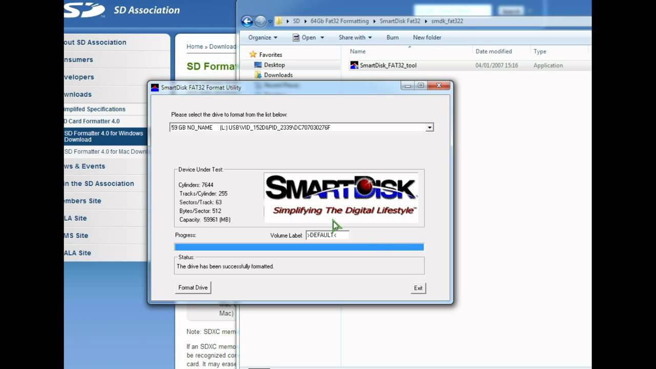Click the Format Drive button
656x369 pixels.
[x=193, y=288]
